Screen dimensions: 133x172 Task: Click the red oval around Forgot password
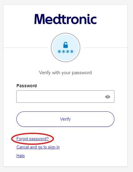tap(33, 139)
